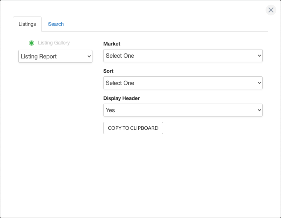Click the Display Header field label
The width and height of the screenshot is (281, 218).
point(121,98)
